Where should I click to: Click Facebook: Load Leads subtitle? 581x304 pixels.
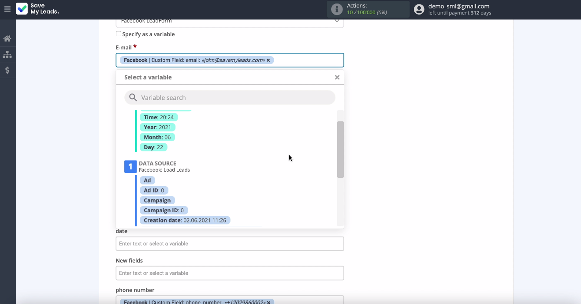pyautogui.click(x=164, y=170)
